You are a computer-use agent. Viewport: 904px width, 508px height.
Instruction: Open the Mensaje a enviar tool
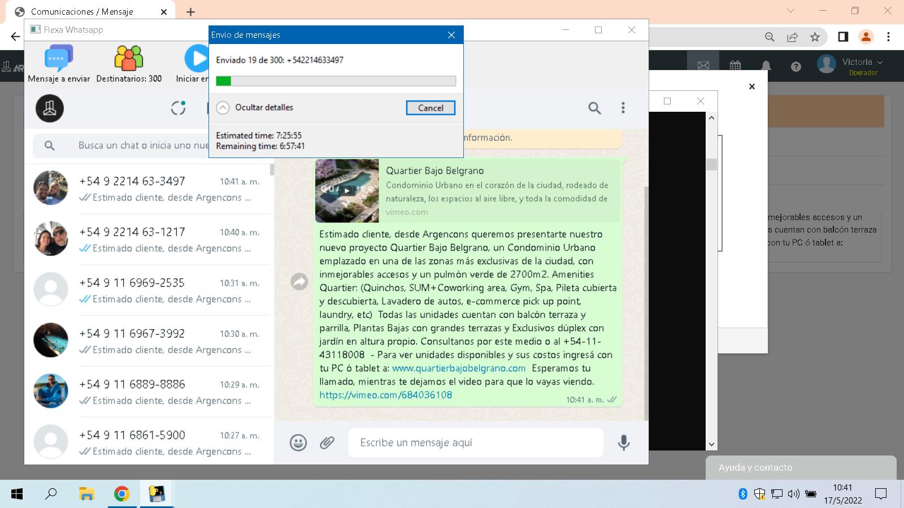(59, 64)
